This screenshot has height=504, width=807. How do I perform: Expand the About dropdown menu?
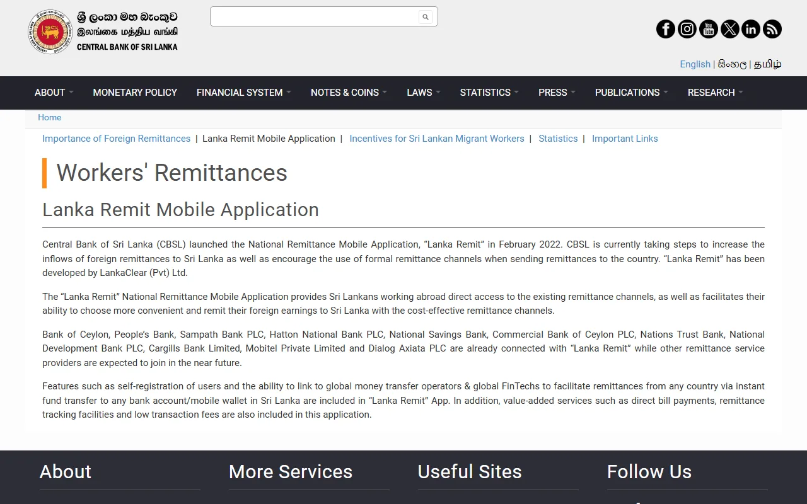tap(54, 92)
